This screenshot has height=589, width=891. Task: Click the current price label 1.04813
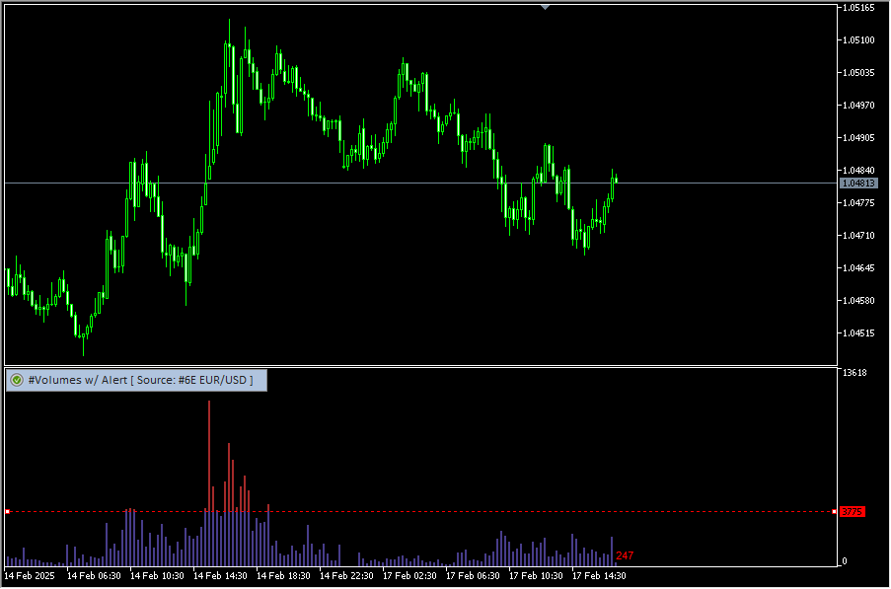858,183
